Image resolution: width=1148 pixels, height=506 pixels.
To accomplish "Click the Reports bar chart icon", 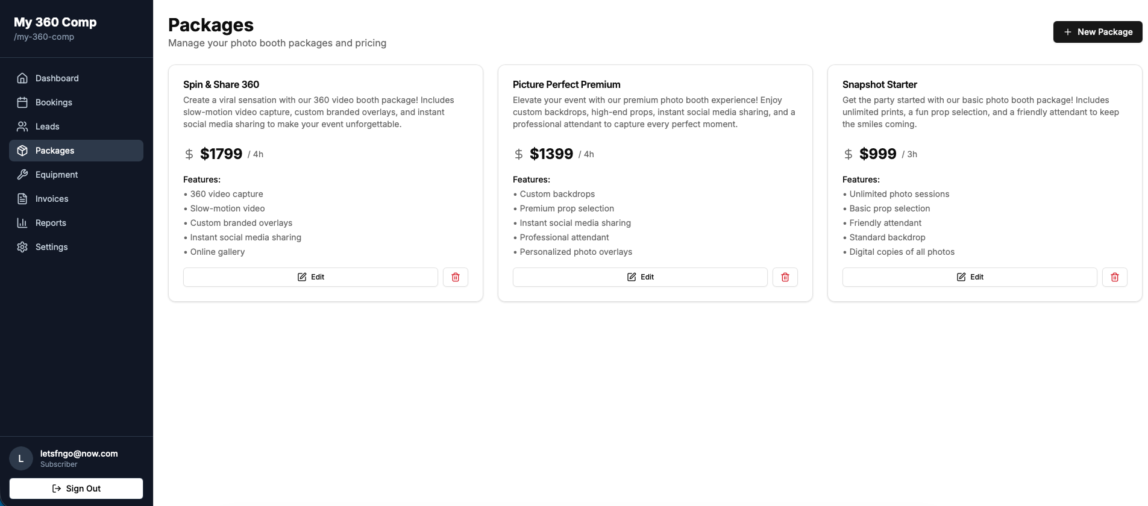I will tap(22, 223).
